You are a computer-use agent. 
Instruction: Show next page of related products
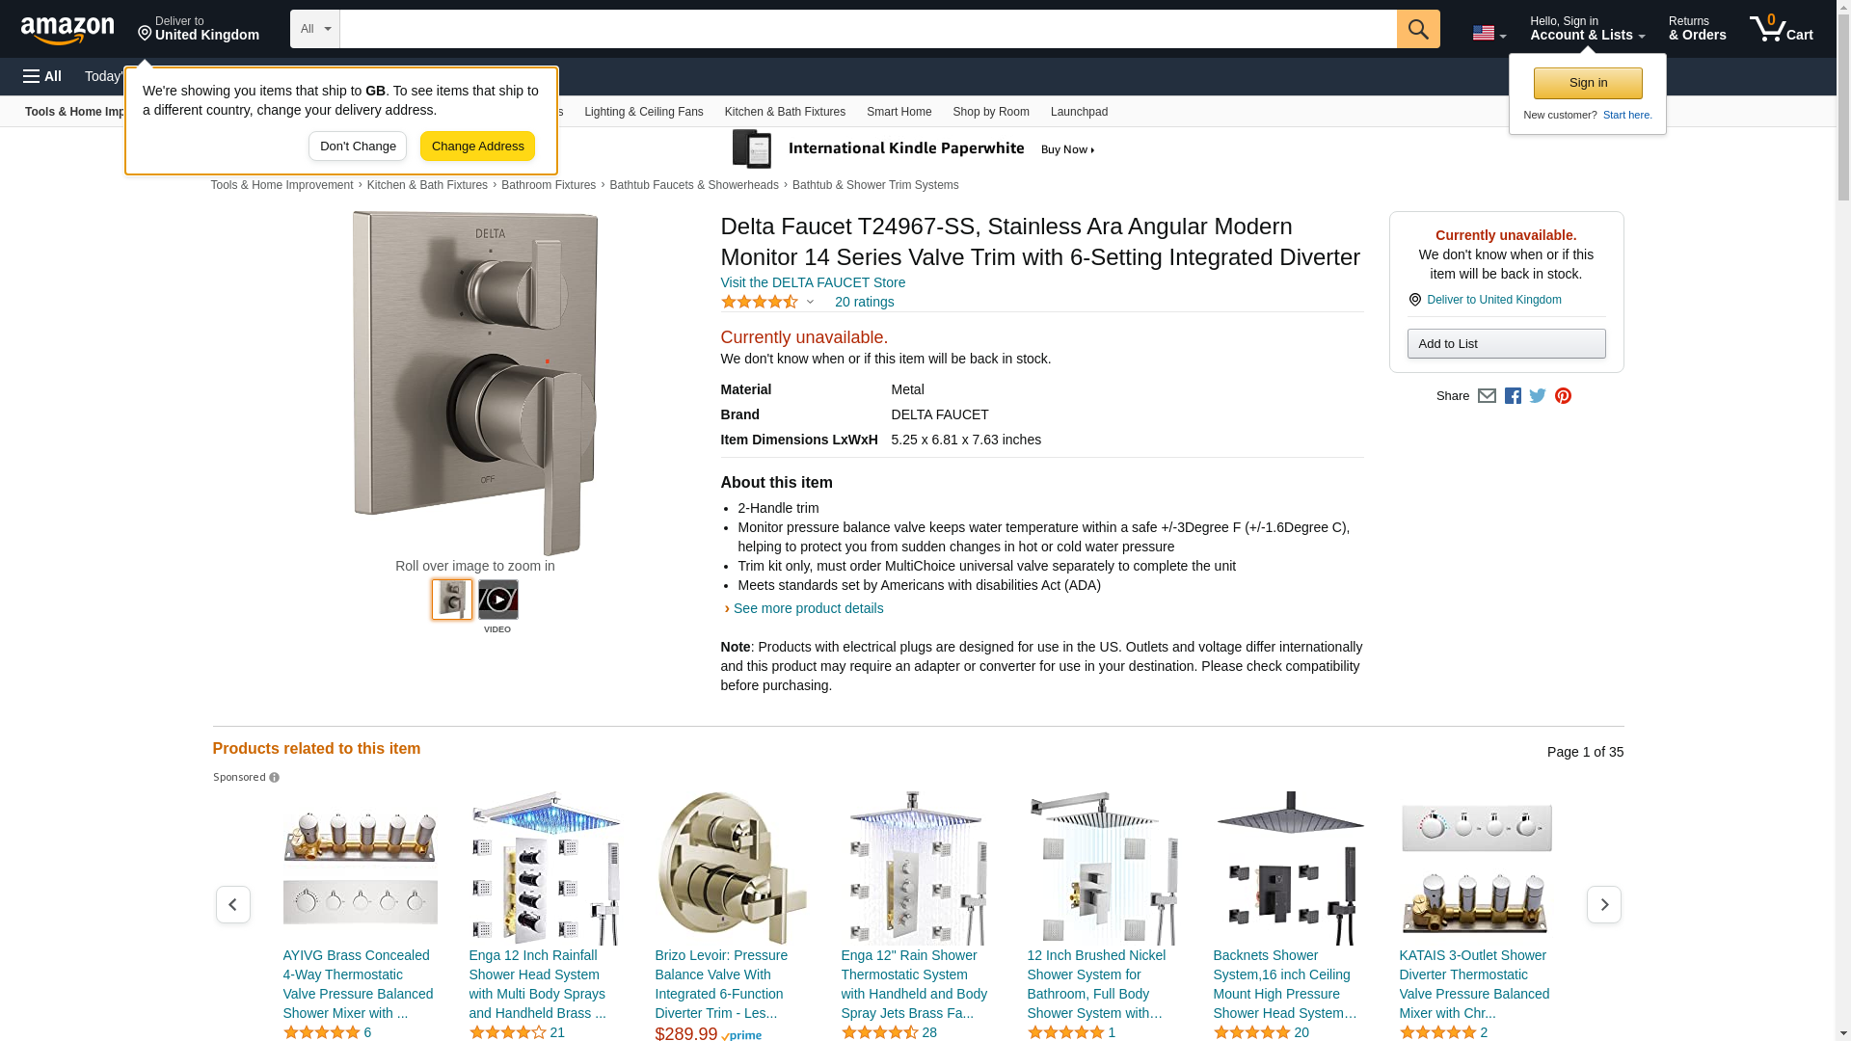tap(1604, 904)
